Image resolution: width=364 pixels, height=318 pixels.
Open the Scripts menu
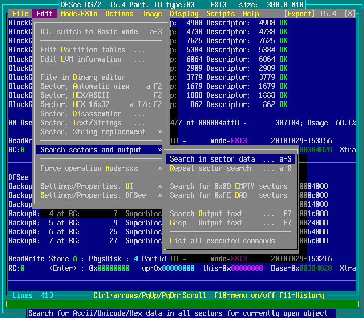pyautogui.click(x=220, y=14)
